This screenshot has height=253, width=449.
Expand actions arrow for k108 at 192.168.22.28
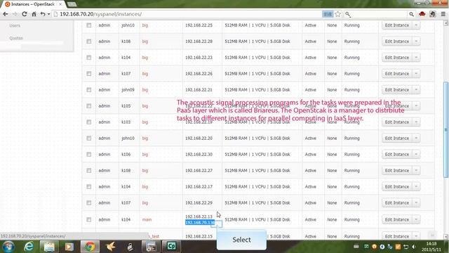(x=416, y=41)
